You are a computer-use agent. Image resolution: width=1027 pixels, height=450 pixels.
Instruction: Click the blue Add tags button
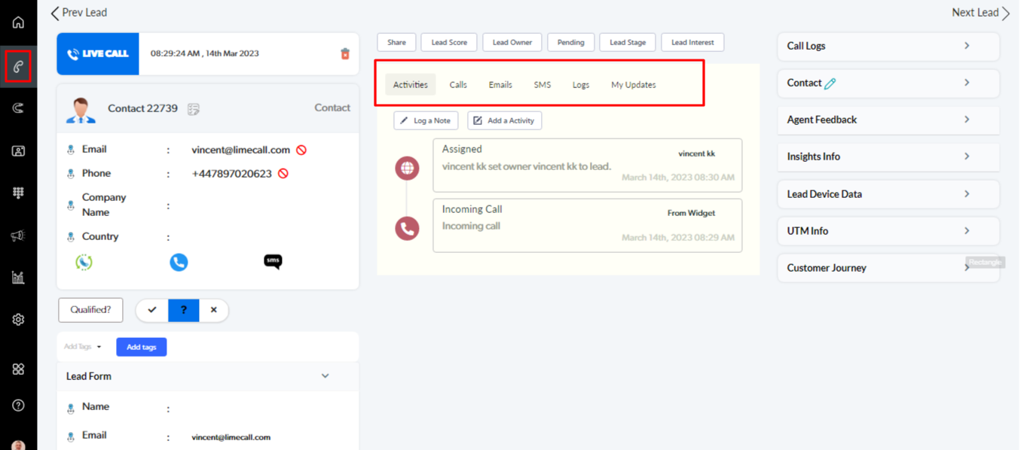pos(141,347)
